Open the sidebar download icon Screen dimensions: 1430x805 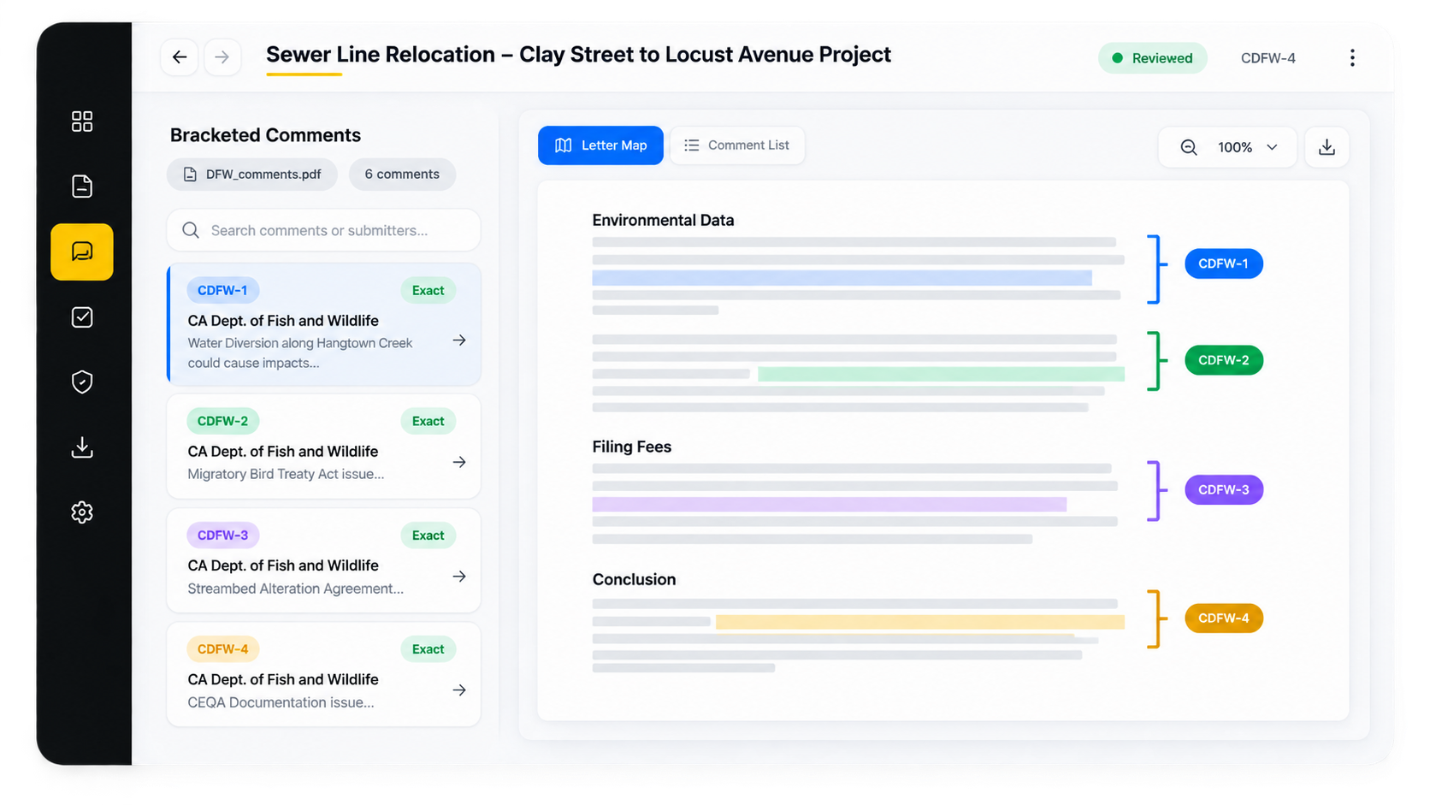pos(82,447)
